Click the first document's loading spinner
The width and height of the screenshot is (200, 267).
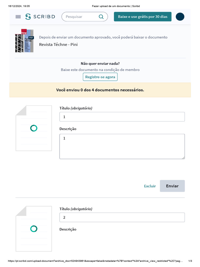[34, 128]
